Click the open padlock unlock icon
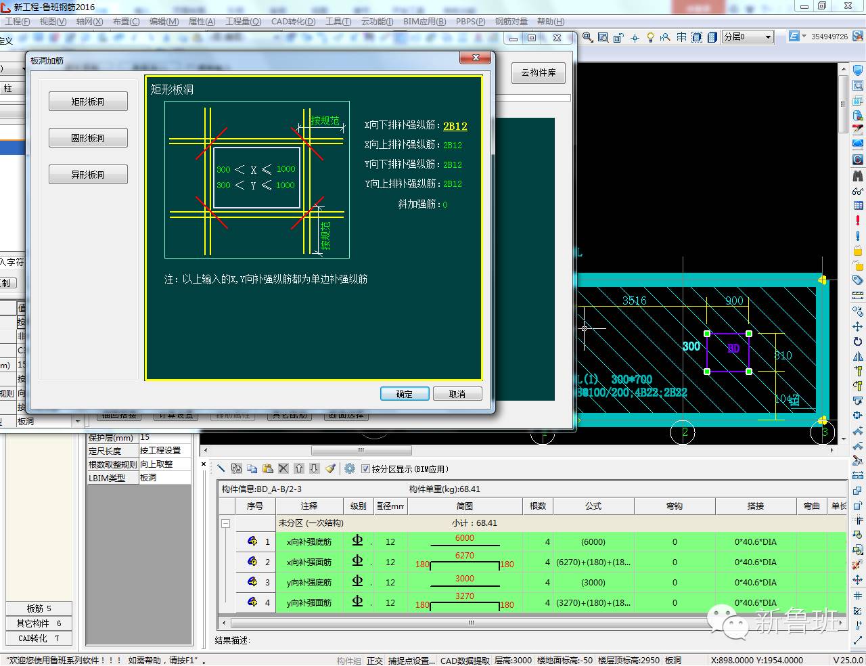This screenshot has height=666, width=866. tap(858, 265)
